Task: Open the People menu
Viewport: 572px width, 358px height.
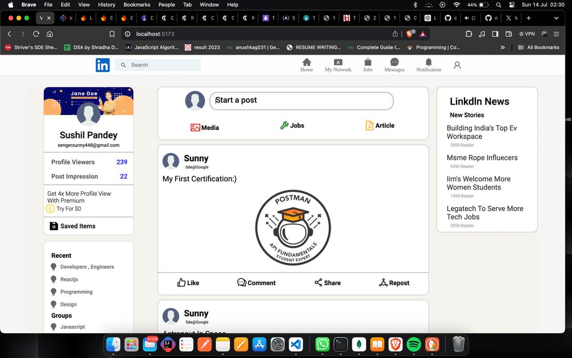Action: (166, 4)
